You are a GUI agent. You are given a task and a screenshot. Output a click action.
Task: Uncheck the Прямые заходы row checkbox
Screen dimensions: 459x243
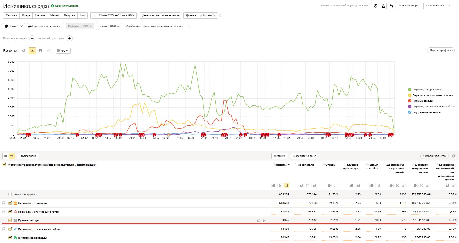click(10, 220)
